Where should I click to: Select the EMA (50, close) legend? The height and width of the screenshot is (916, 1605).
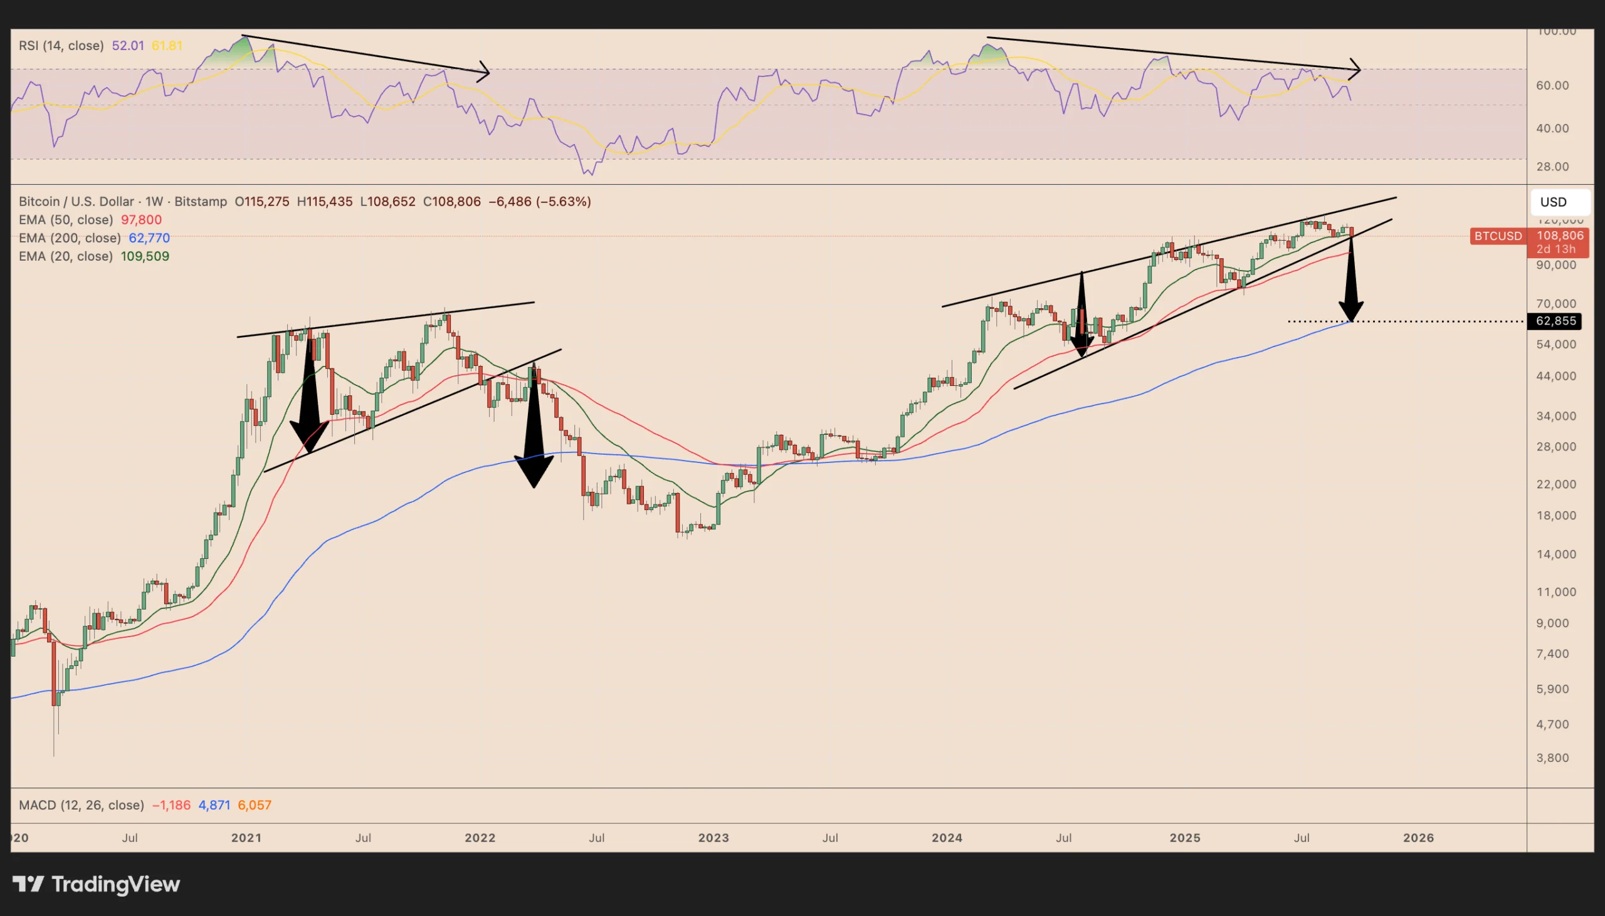(x=65, y=219)
